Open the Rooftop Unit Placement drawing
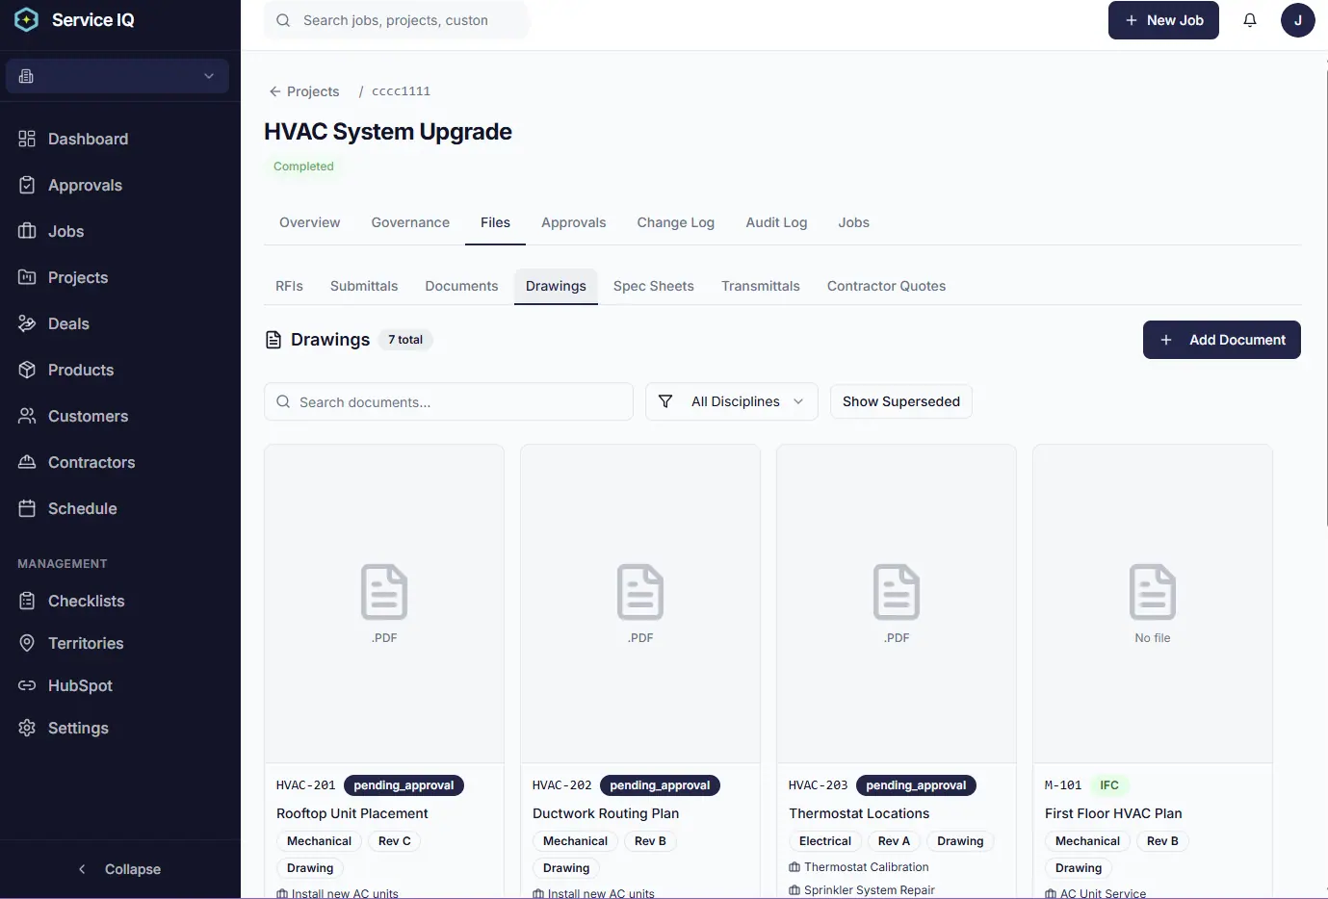Viewport: 1328px width, 899px height. pyautogui.click(x=352, y=813)
